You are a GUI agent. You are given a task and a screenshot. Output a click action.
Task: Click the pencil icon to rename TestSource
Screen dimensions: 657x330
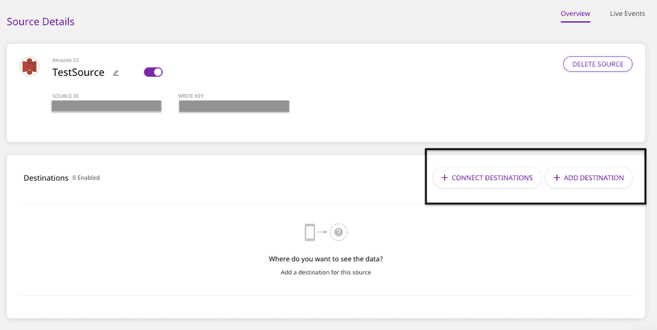(116, 73)
